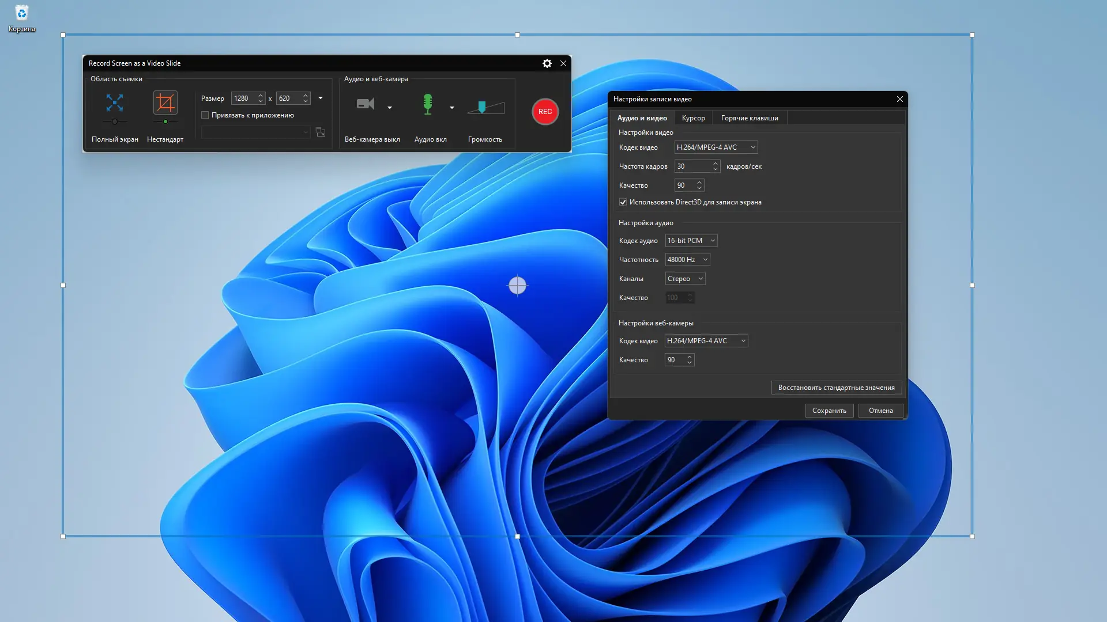Click the Сохранить button
The image size is (1107, 622).
pos(829,411)
